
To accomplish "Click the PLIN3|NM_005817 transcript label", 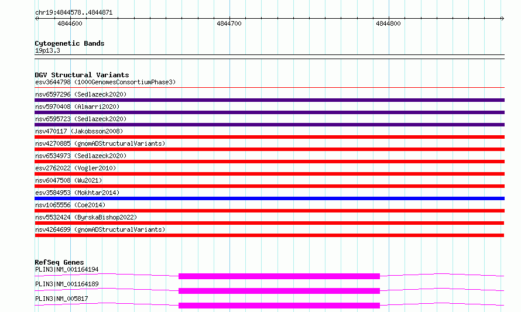I will tap(61, 299).
